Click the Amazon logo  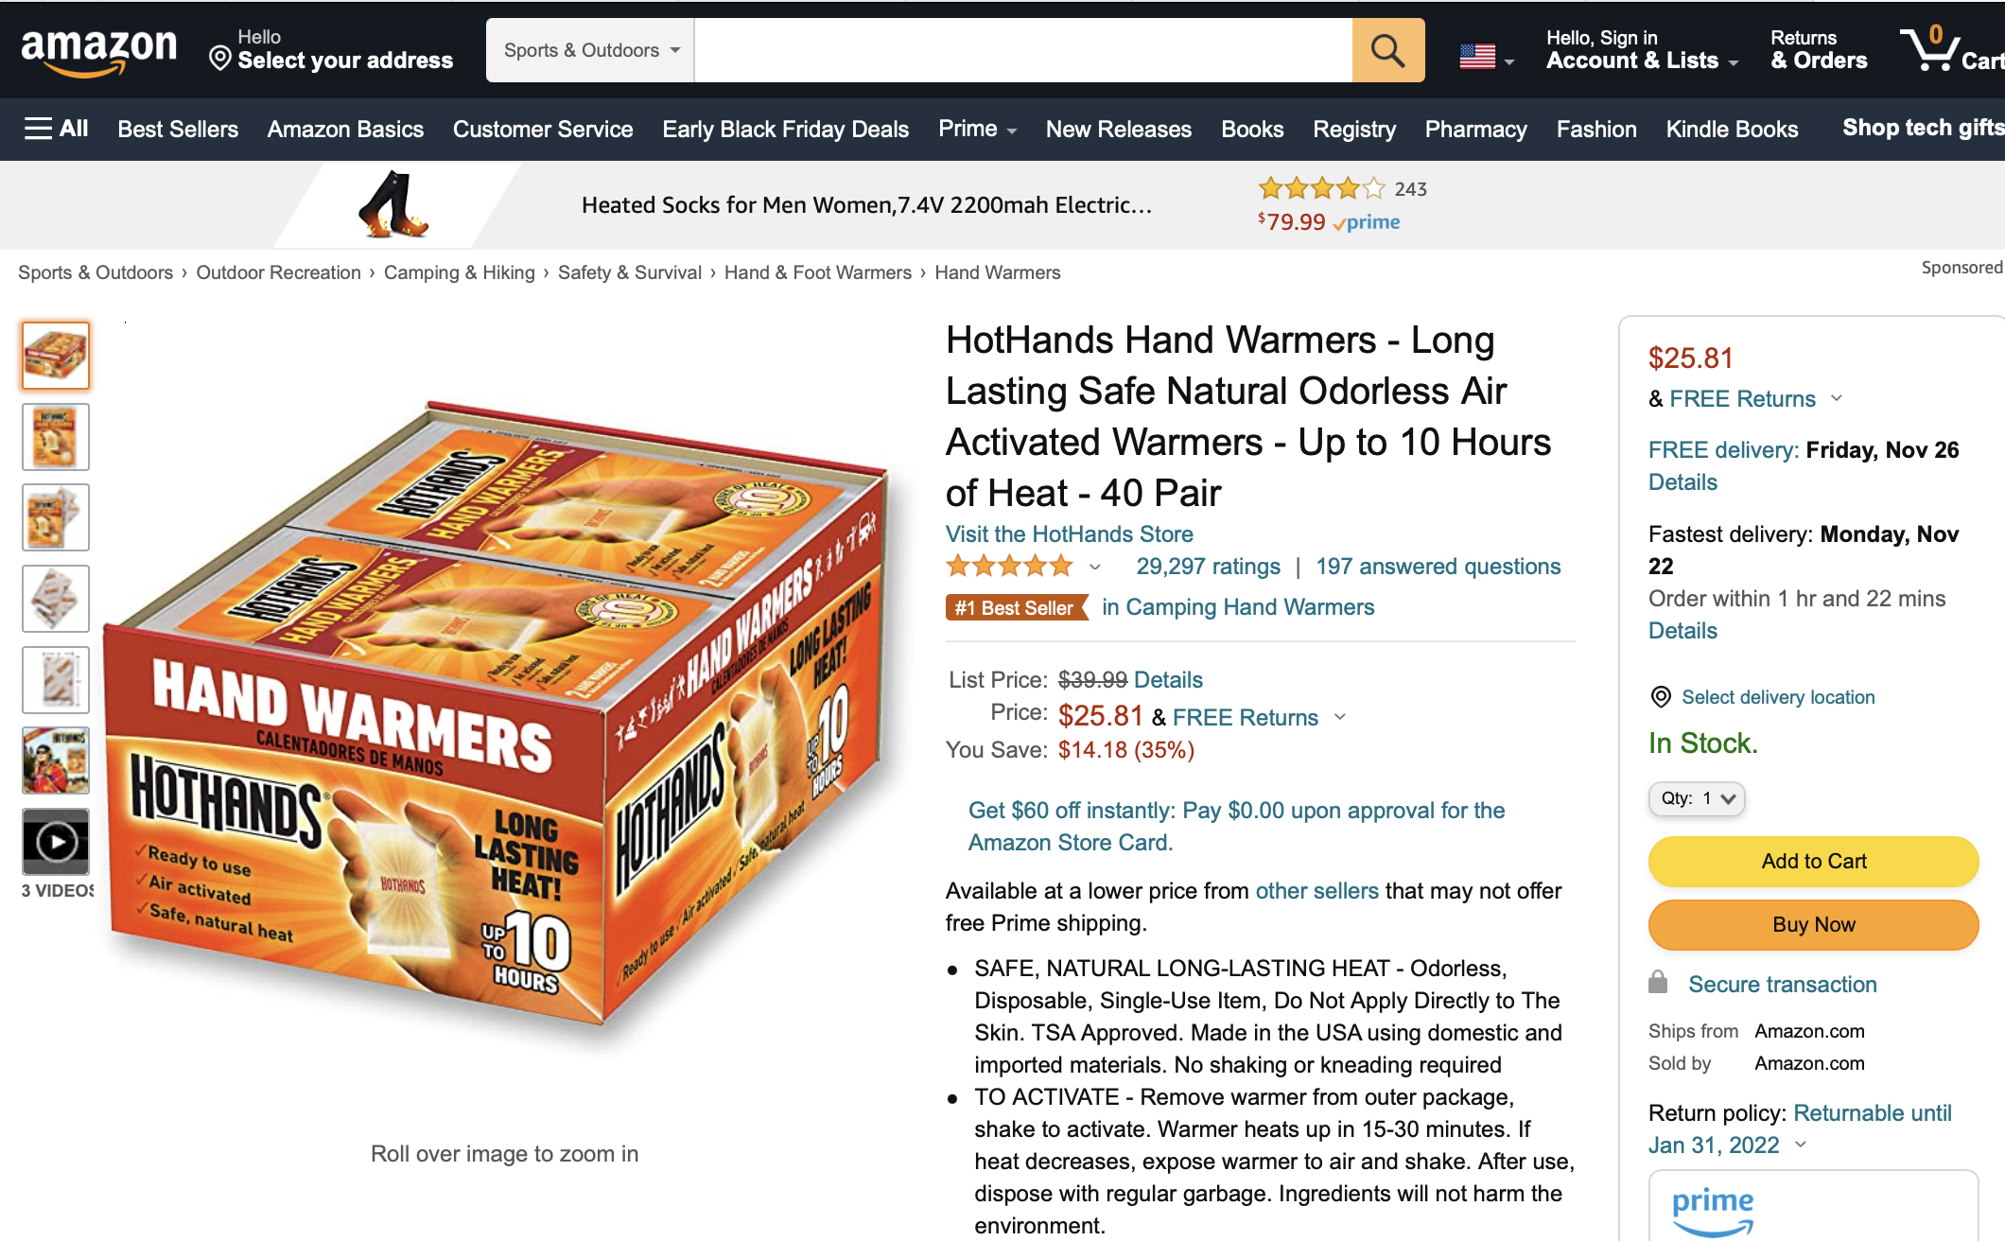click(99, 51)
